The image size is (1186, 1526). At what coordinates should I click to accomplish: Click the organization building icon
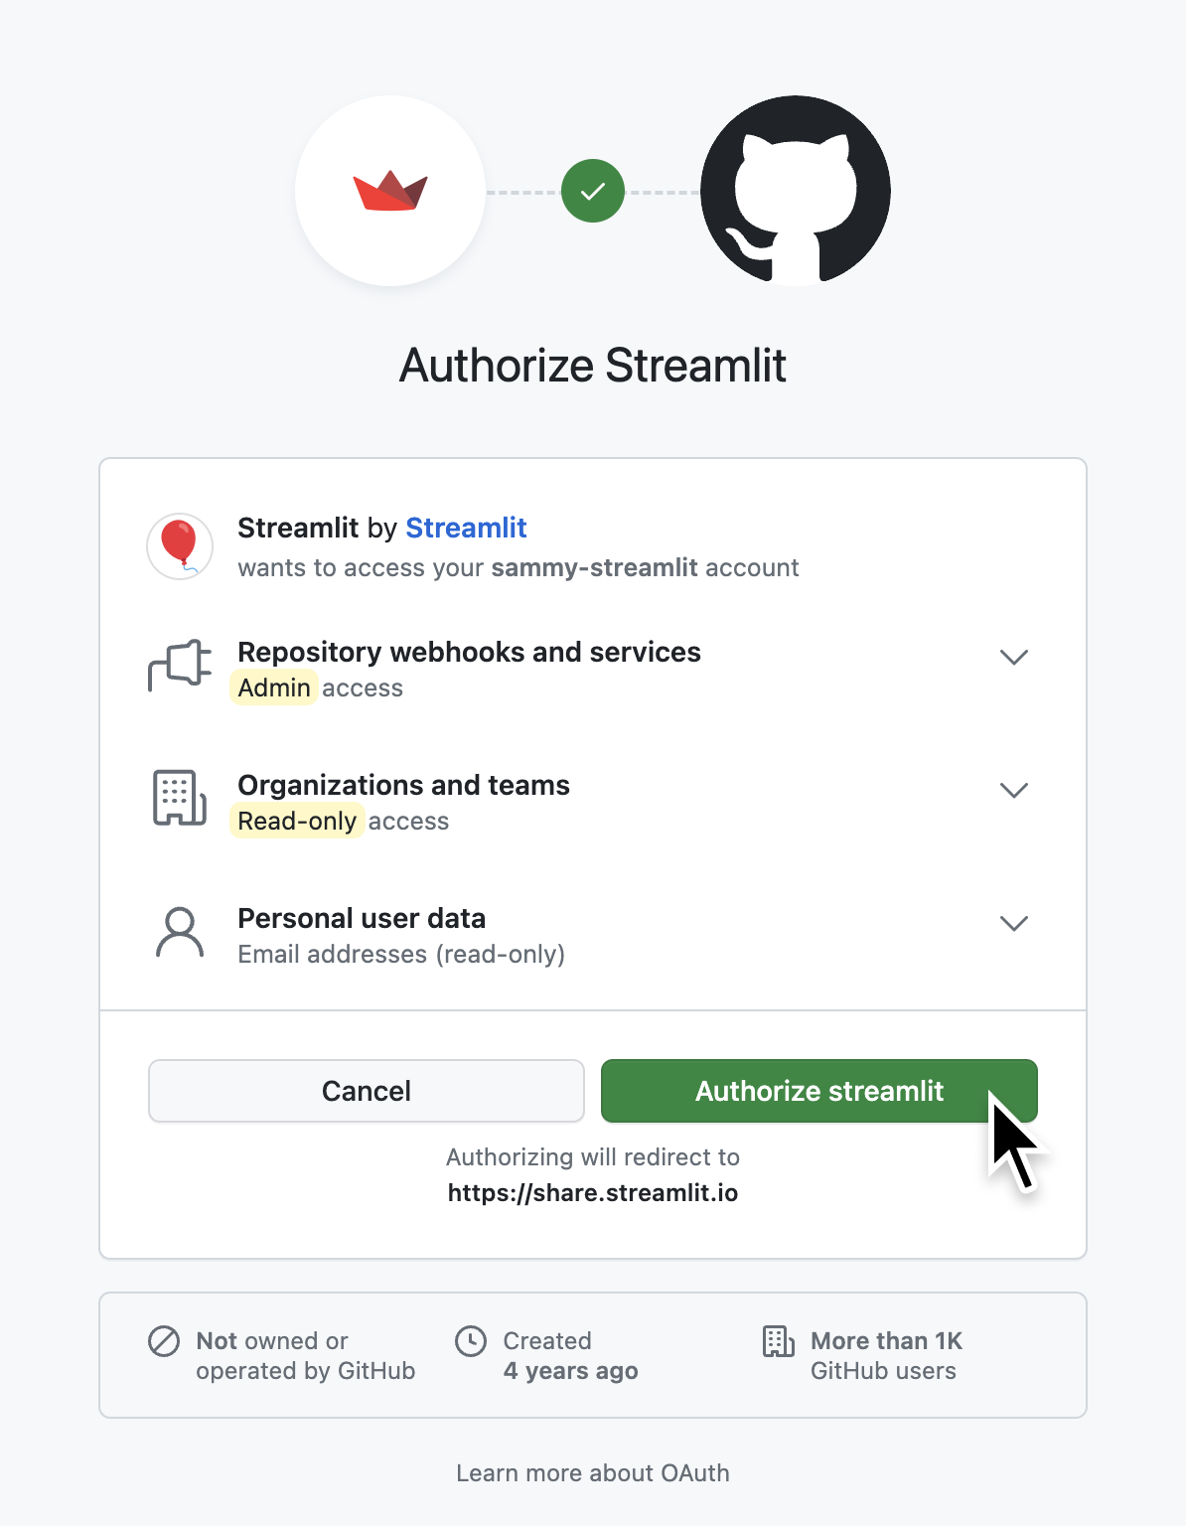pos(180,798)
